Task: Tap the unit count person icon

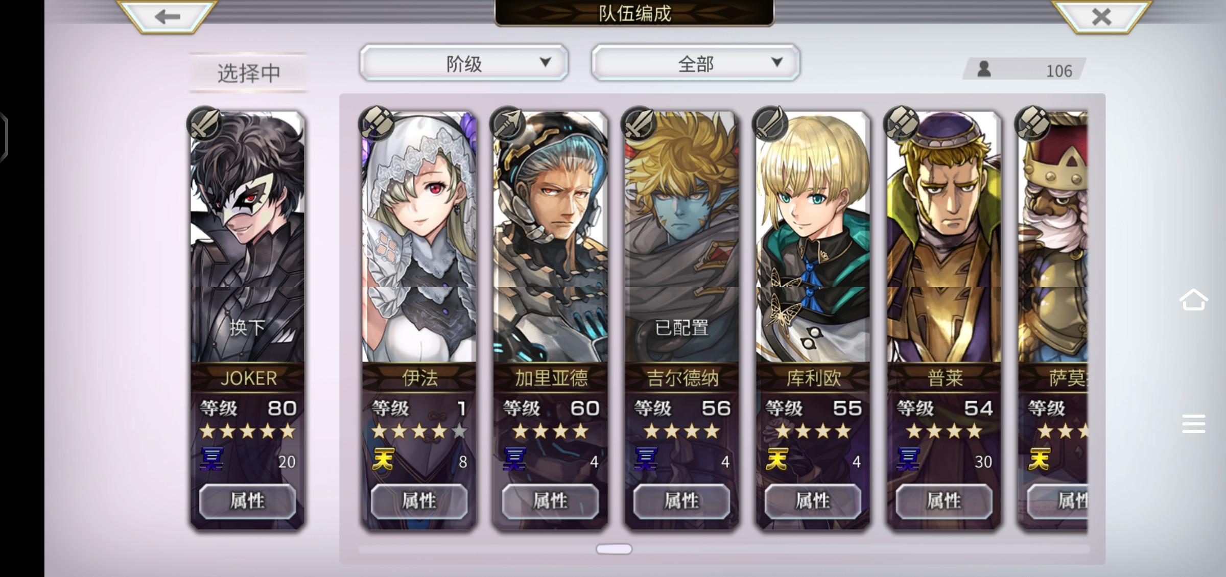Action: [984, 69]
